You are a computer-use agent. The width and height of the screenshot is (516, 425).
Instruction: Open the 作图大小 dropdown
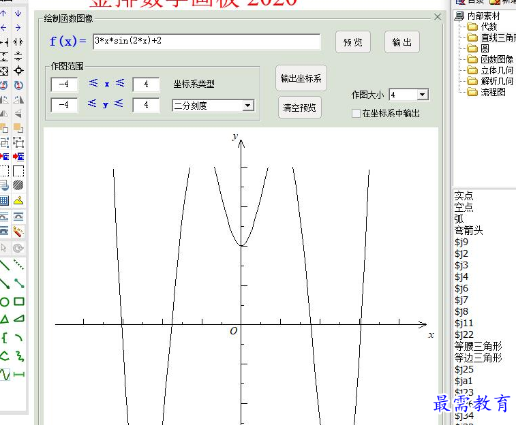409,95
